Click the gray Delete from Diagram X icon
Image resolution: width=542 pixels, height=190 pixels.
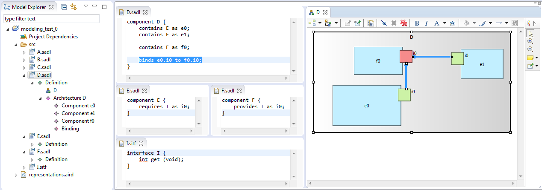(394, 23)
